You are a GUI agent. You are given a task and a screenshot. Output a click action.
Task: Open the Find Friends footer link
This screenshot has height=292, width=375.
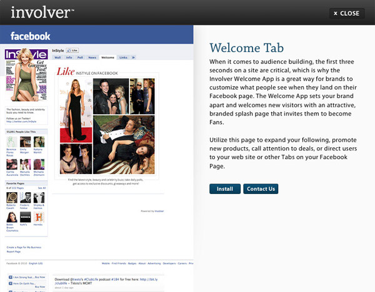119,263
